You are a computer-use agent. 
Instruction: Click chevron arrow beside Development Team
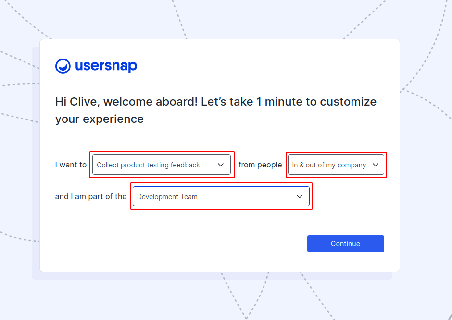[x=300, y=197]
